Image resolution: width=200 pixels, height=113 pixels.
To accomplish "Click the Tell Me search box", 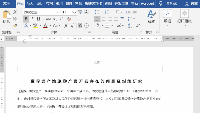I will coord(168,3).
